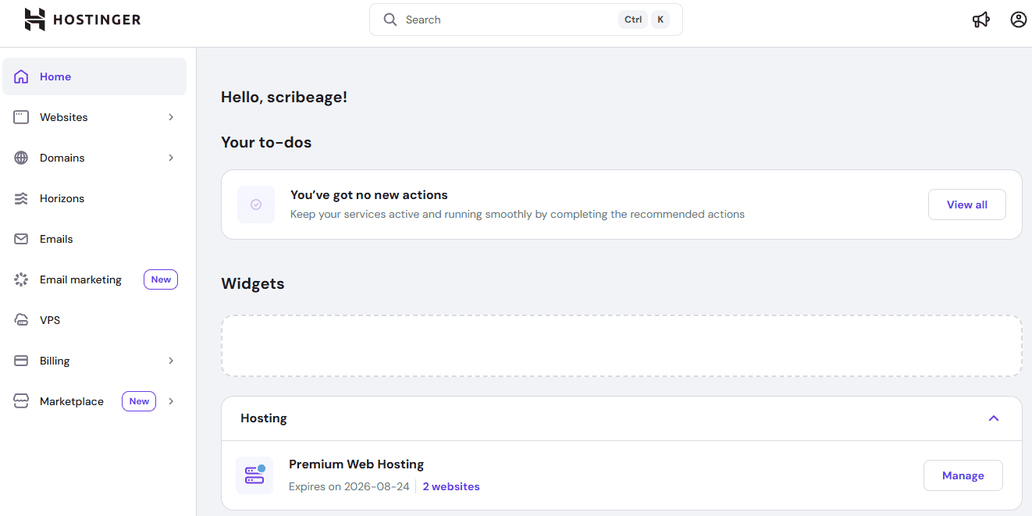
Task: Click the Domains globe icon
Action: pyautogui.click(x=21, y=158)
